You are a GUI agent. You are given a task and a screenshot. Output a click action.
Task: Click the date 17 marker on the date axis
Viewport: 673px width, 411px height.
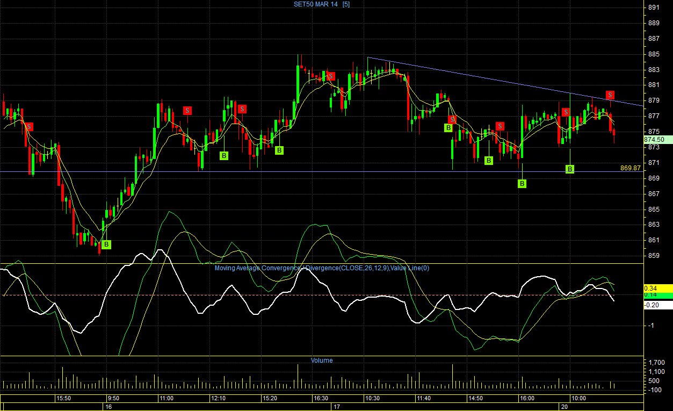337,407
